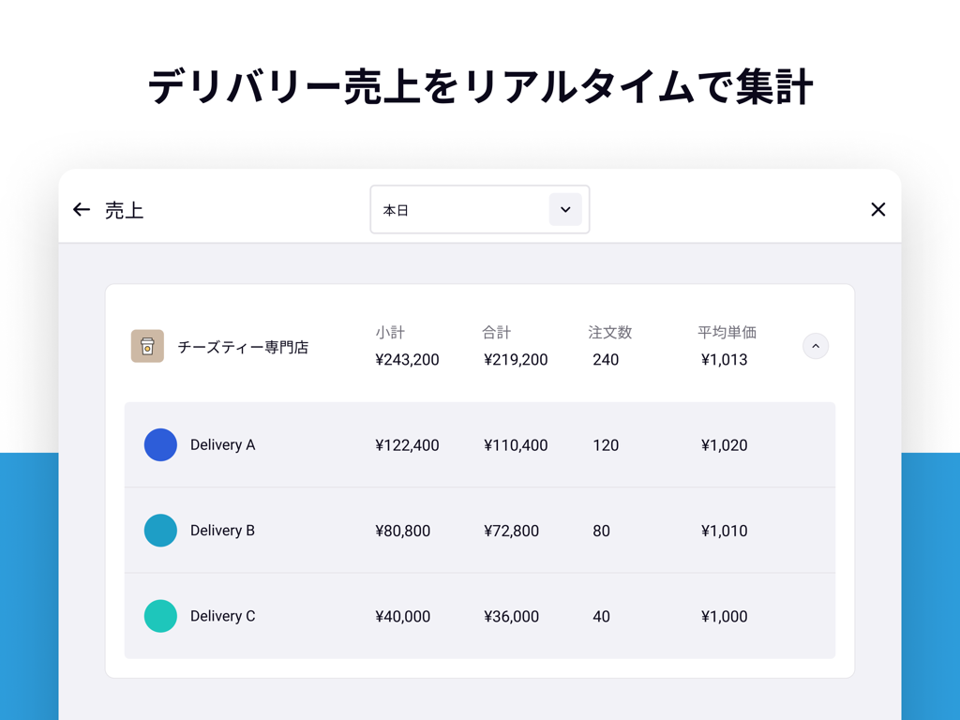960x720 pixels.
Task: Select the 売上 screen title
Action: click(127, 210)
